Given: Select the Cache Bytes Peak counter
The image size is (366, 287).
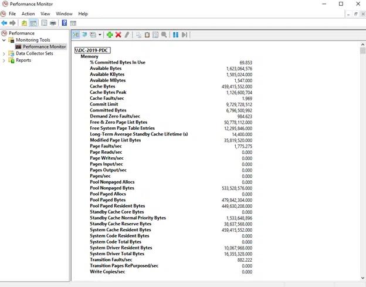Looking at the screenshot, I should point(108,92).
